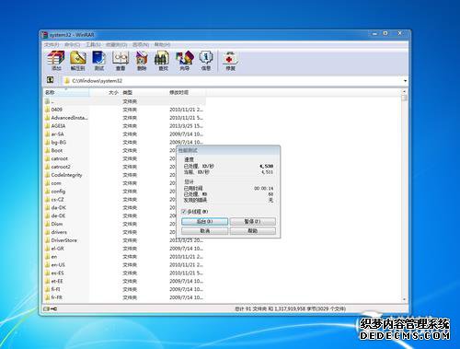Select the catroot2 folder row
This screenshot has width=460, height=349.
110,167
